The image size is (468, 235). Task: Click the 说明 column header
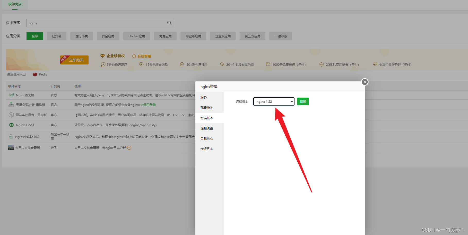pyautogui.click(x=77, y=86)
